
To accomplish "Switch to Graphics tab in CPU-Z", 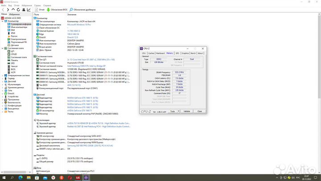I will coord(185,53).
